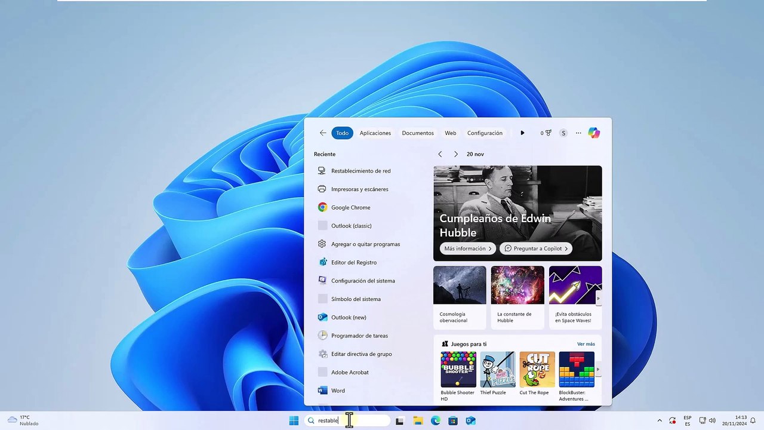Advance the highlight cards carousel arrow

pos(598,298)
